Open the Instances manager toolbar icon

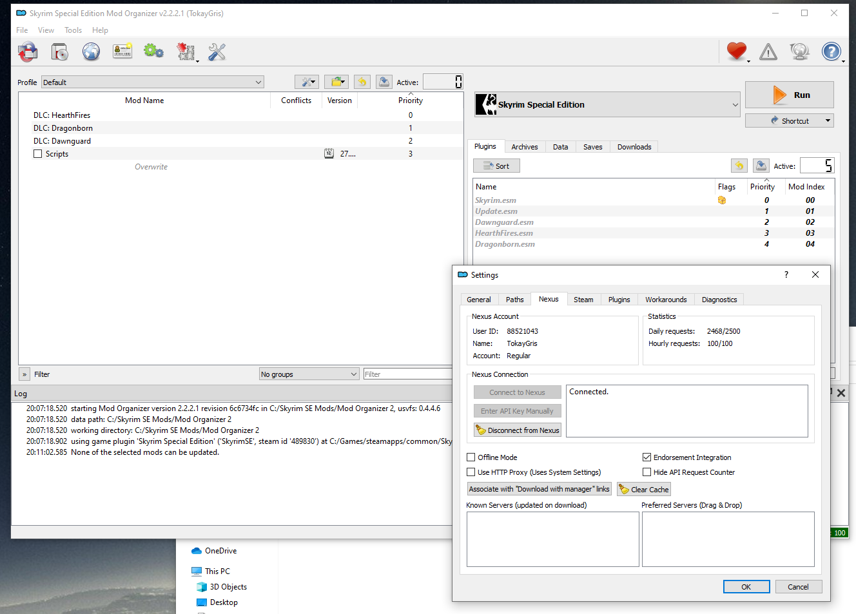point(28,52)
